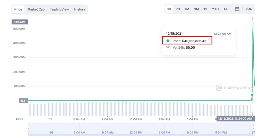Click the 100.00M axis label
The width and height of the screenshot is (261, 138).
[x=19, y=86]
